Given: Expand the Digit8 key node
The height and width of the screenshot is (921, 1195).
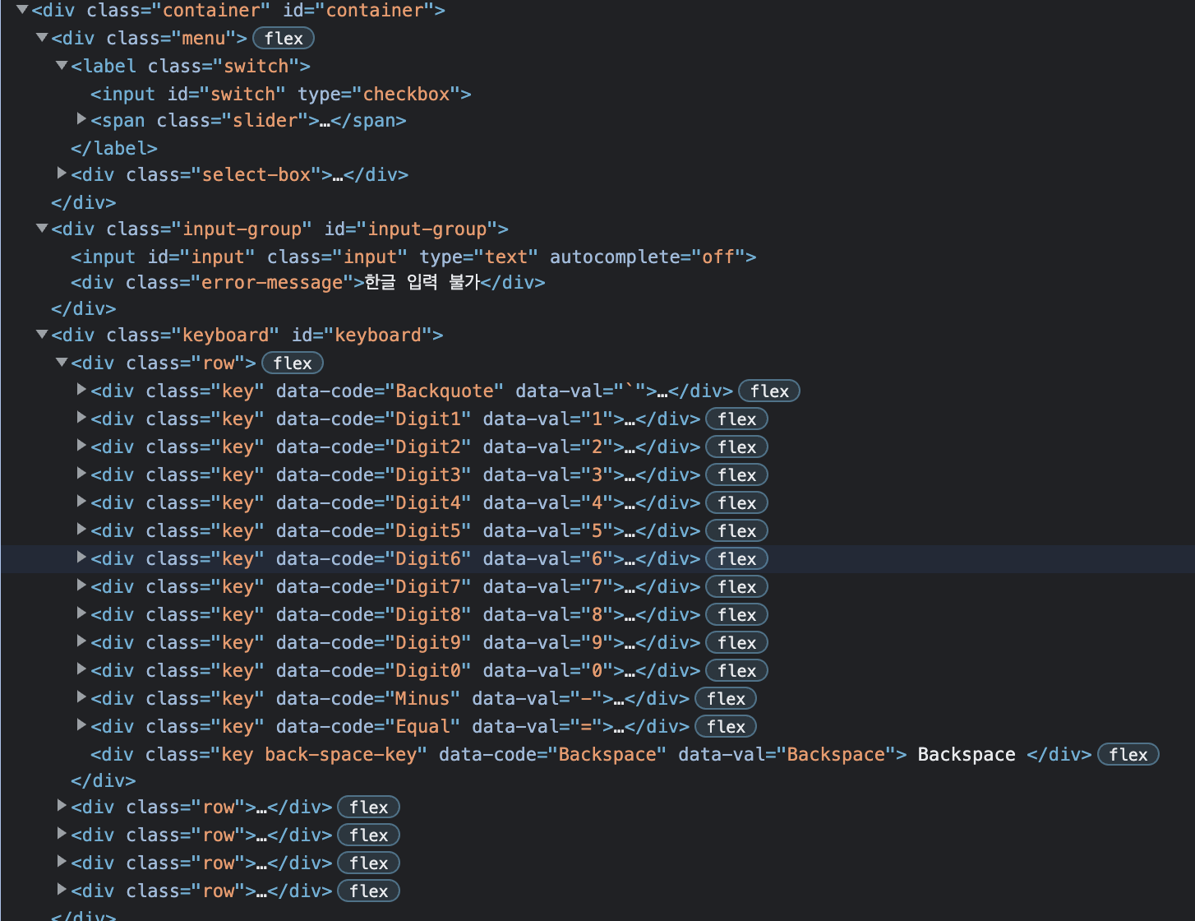Looking at the screenshot, I should pos(81,613).
